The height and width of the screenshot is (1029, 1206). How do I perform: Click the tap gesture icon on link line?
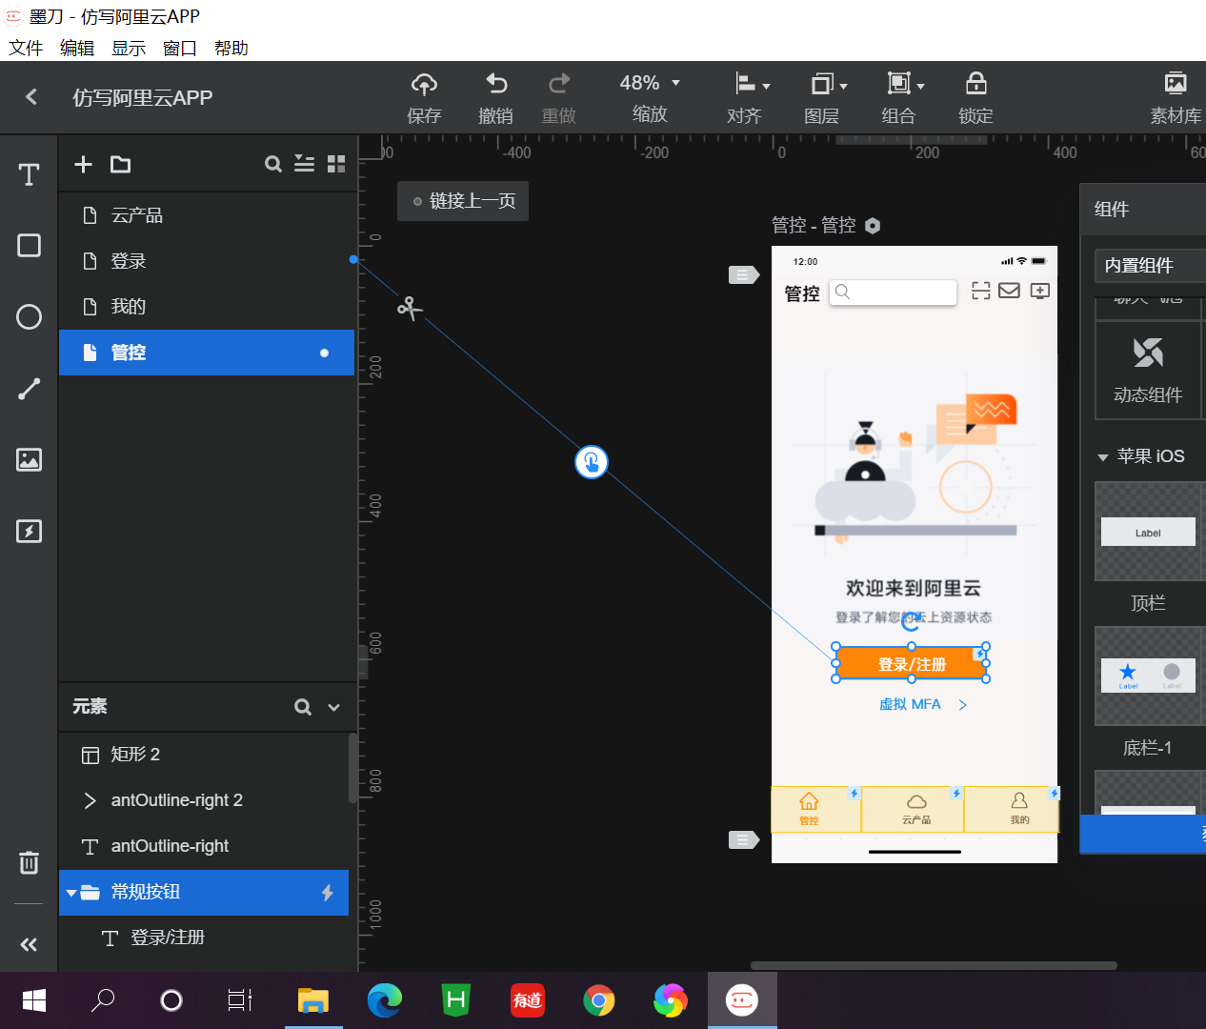tap(592, 462)
